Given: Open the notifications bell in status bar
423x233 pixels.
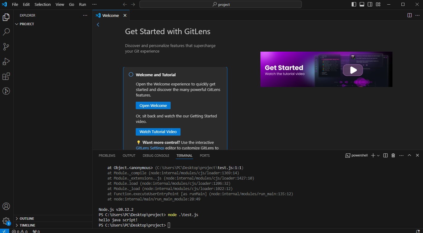Looking at the screenshot, I should [418, 231].
